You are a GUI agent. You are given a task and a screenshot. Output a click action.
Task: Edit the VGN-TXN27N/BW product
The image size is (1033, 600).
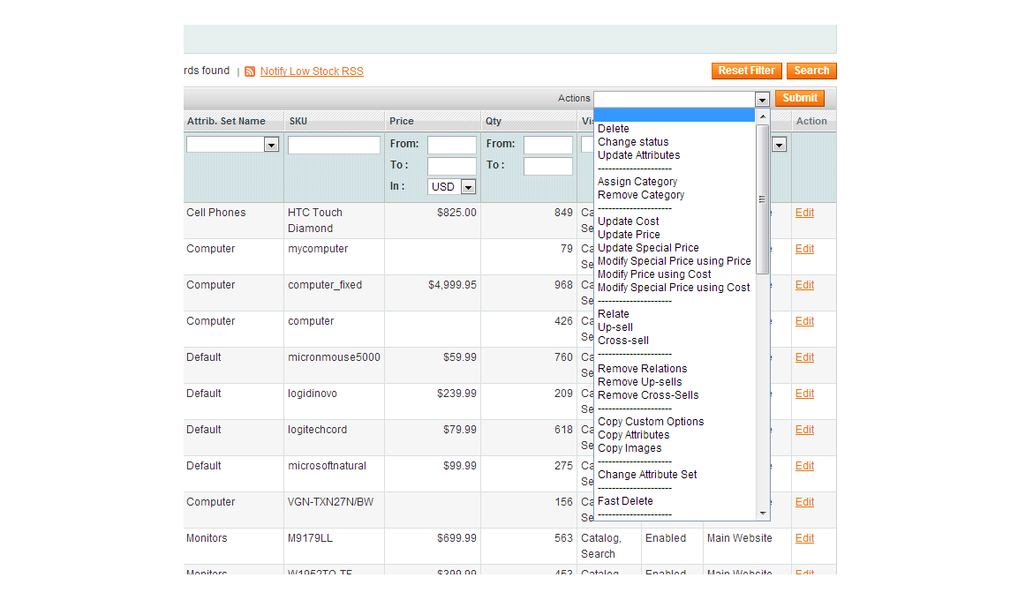coord(804,503)
